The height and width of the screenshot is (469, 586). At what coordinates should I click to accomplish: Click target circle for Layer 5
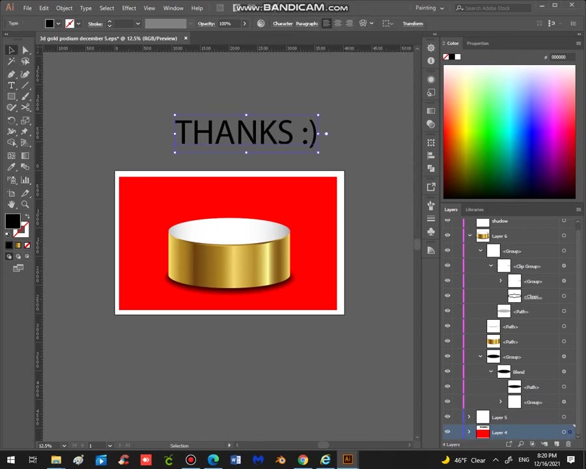coord(564,417)
